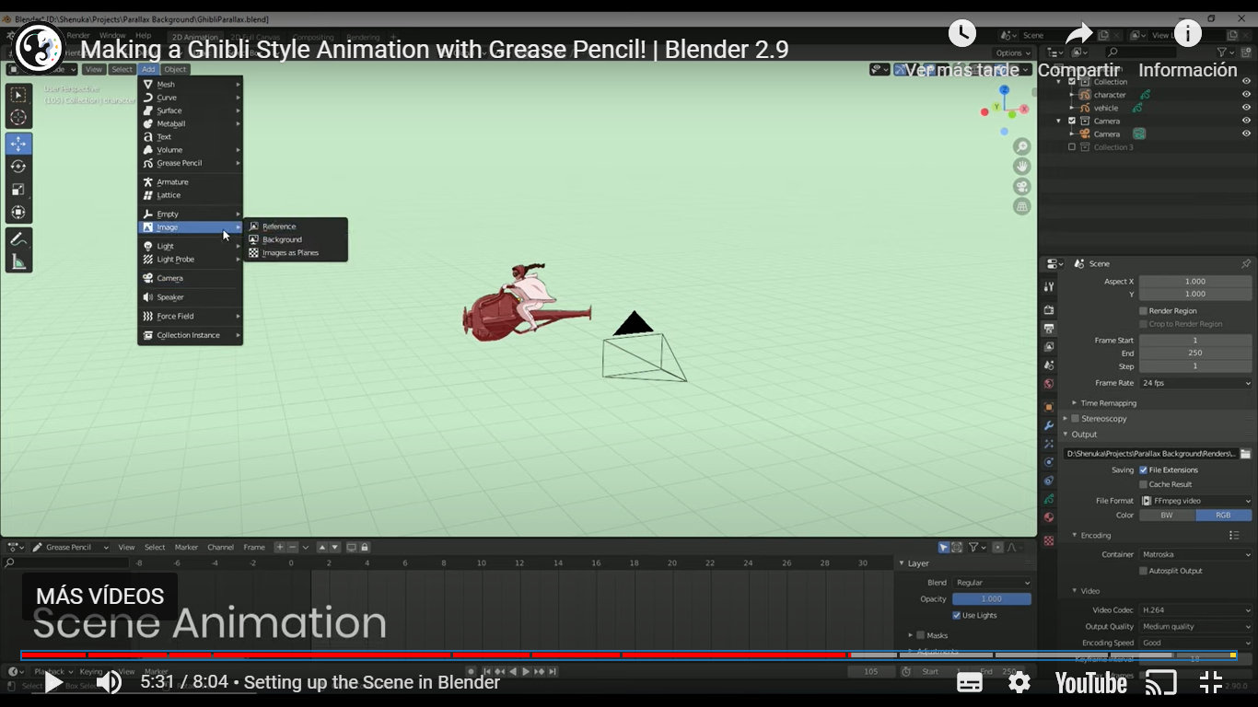Image resolution: width=1258 pixels, height=707 pixels.
Task: Activate the Select Box tool
Action: click(18, 94)
